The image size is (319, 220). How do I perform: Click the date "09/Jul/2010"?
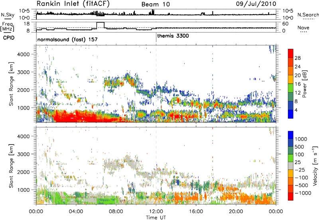pyautogui.click(x=256, y=4)
